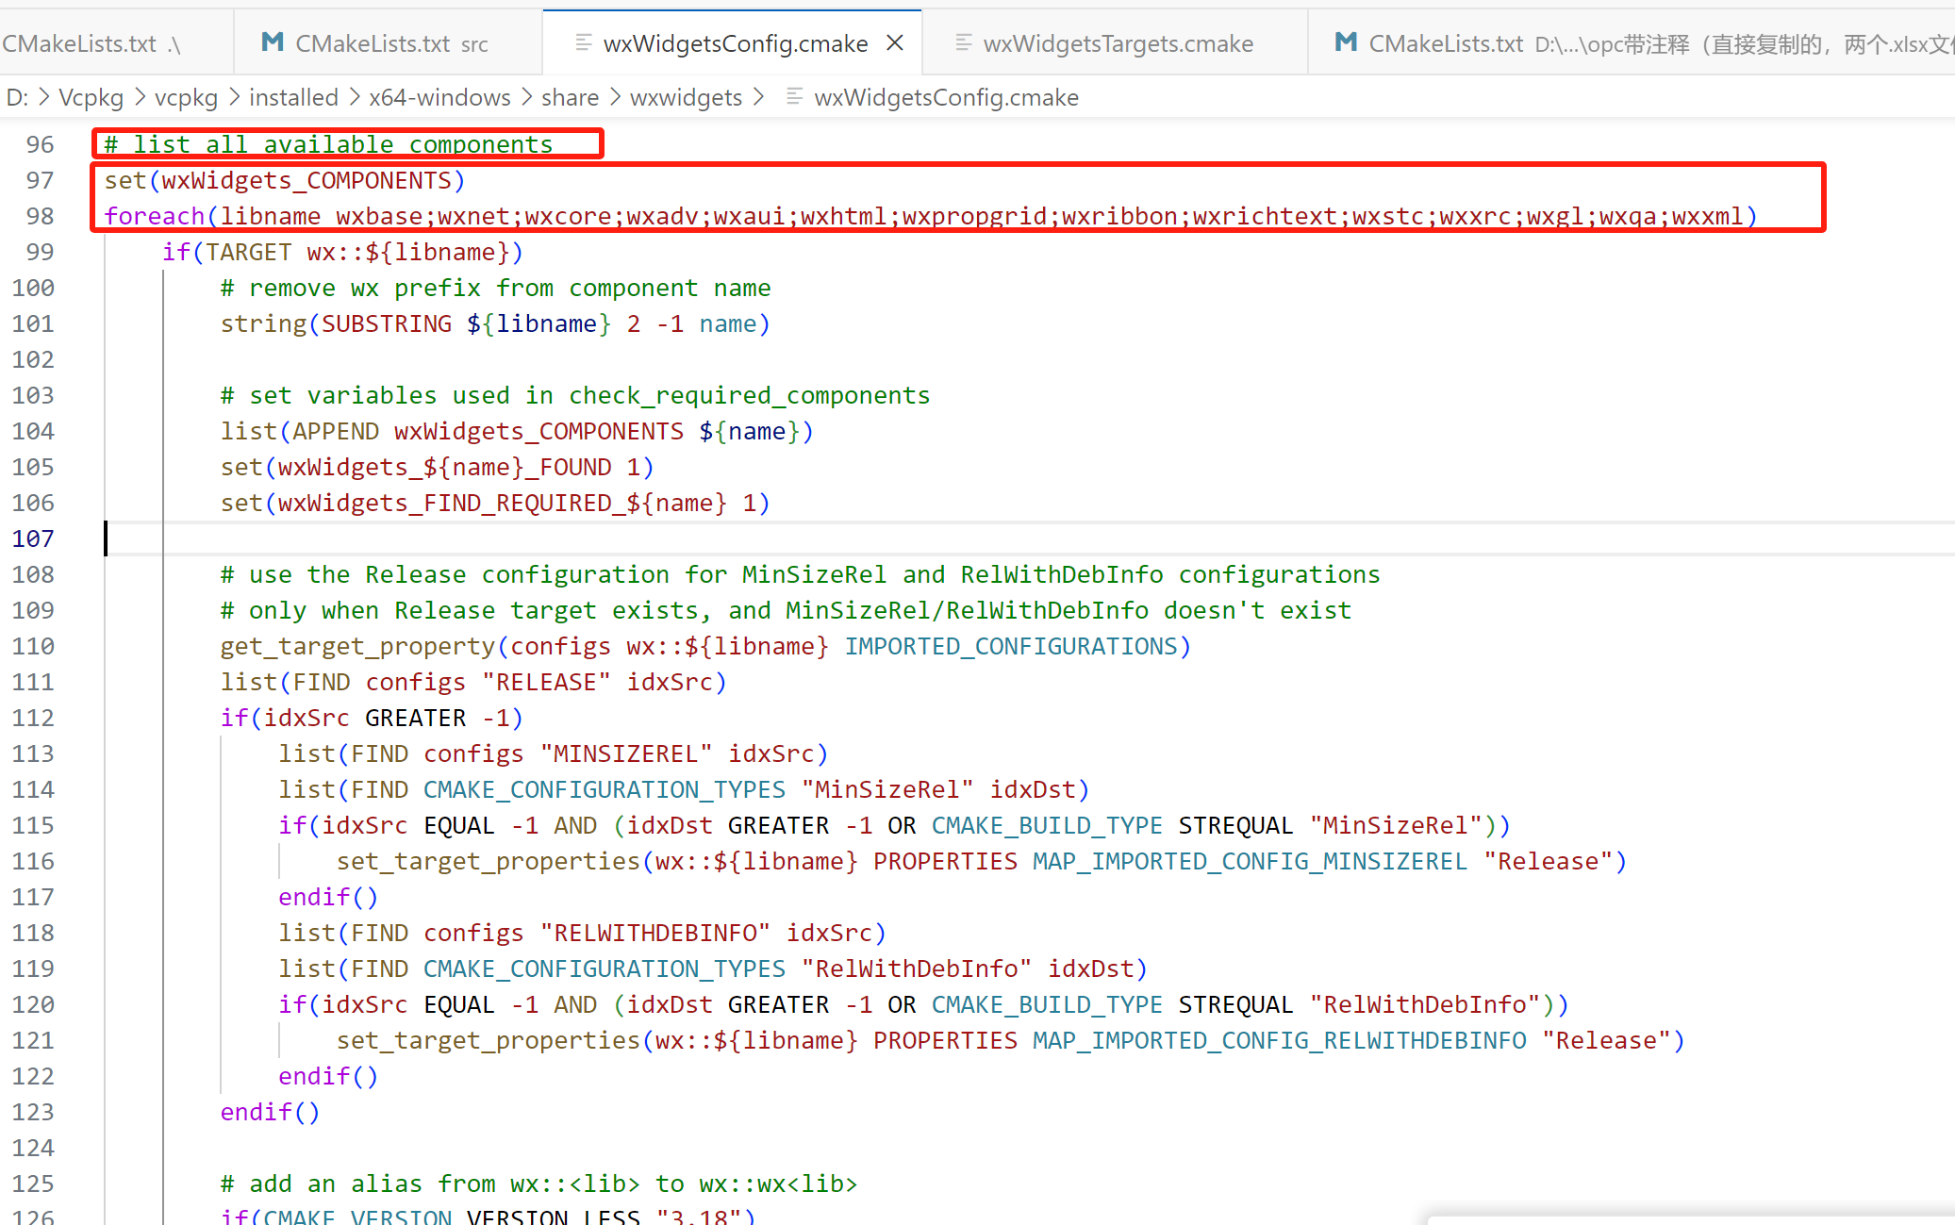Screen dimensions: 1955x1225
Task: Click 'wxpropgrid' in the foreach library list
Action: coord(974,216)
